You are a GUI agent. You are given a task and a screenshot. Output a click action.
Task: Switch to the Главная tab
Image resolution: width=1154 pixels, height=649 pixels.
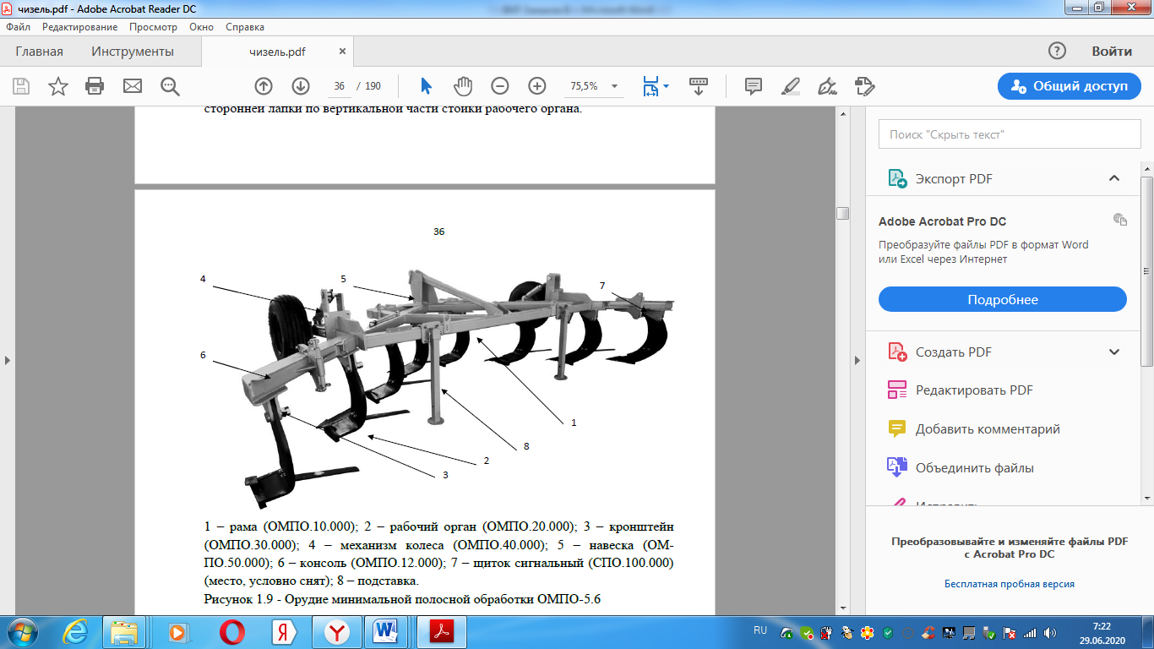(39, 52)
